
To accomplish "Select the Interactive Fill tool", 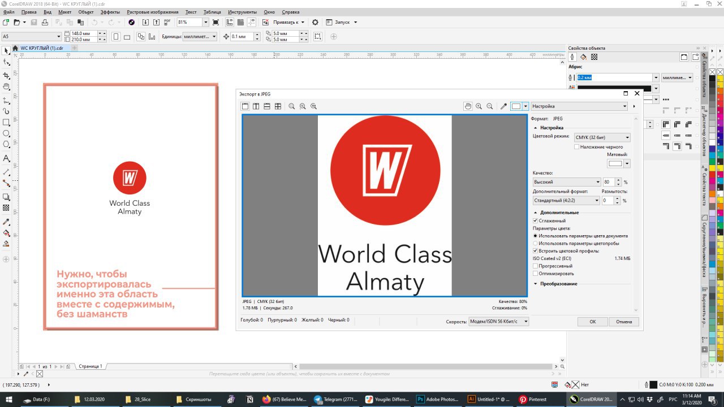I will coord(6,233).
